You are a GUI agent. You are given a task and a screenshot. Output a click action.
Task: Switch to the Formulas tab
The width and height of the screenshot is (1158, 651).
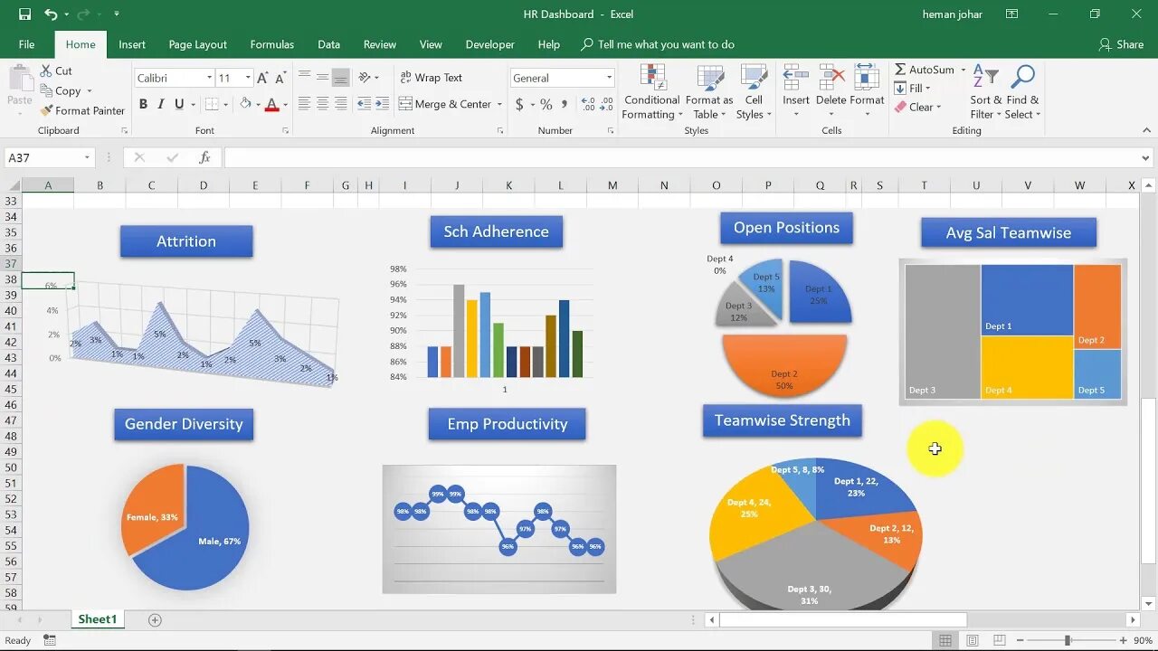click(271, 44)
